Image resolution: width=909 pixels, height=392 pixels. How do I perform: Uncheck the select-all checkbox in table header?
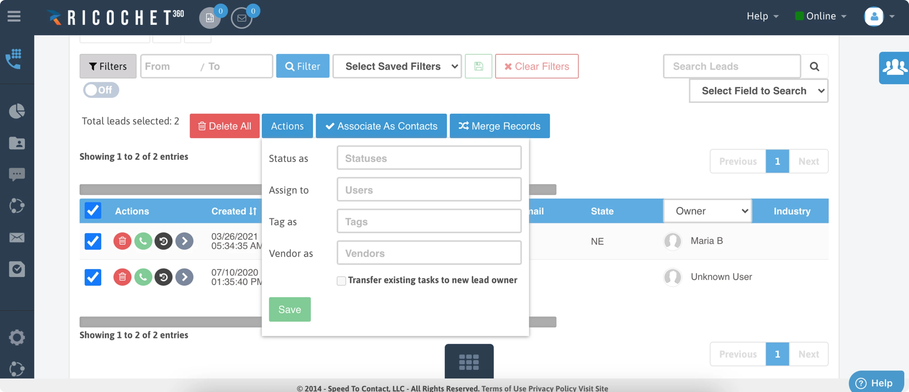point(93,211)
